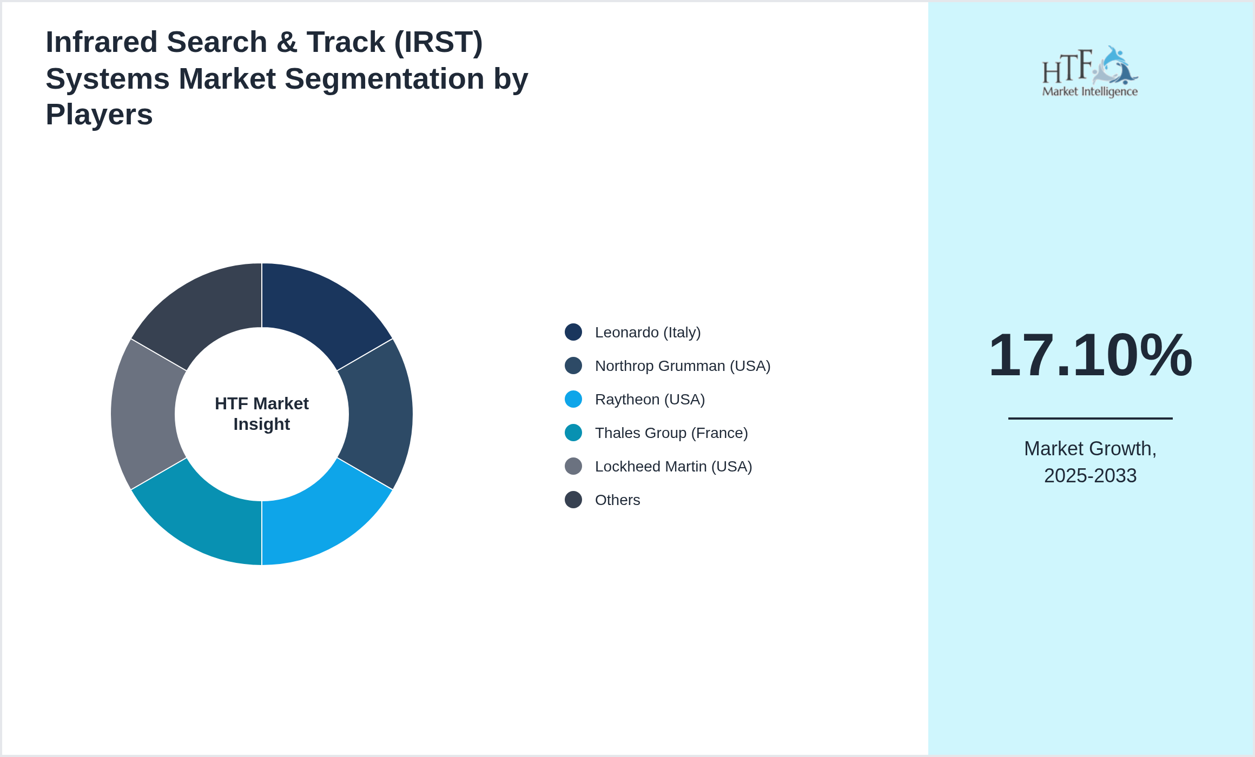Click the 17.10% growth figure
Viewport: 1255px width, 757px height.
1090,355
